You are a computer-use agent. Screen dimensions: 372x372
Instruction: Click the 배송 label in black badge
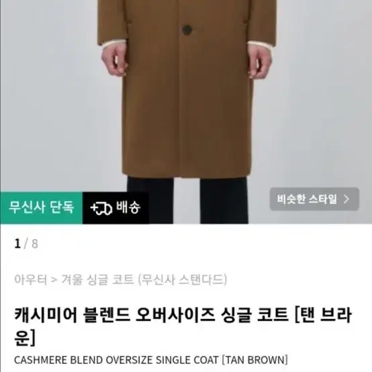click(128, 207)
